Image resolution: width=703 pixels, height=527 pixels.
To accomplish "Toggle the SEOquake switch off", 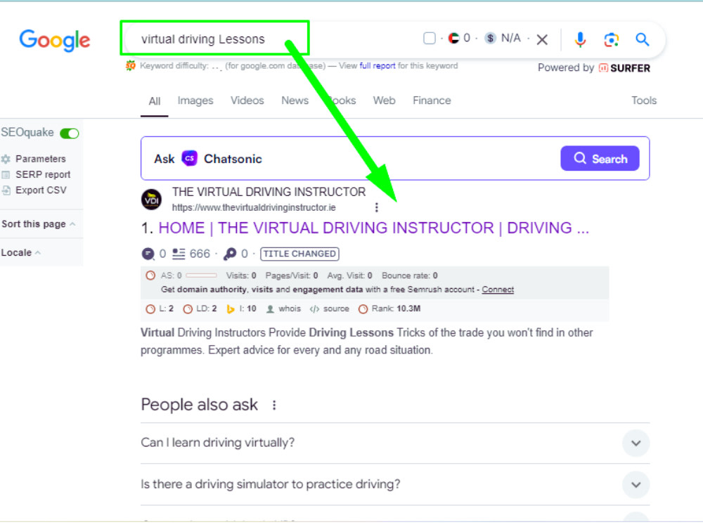I will tap(70, 133).
